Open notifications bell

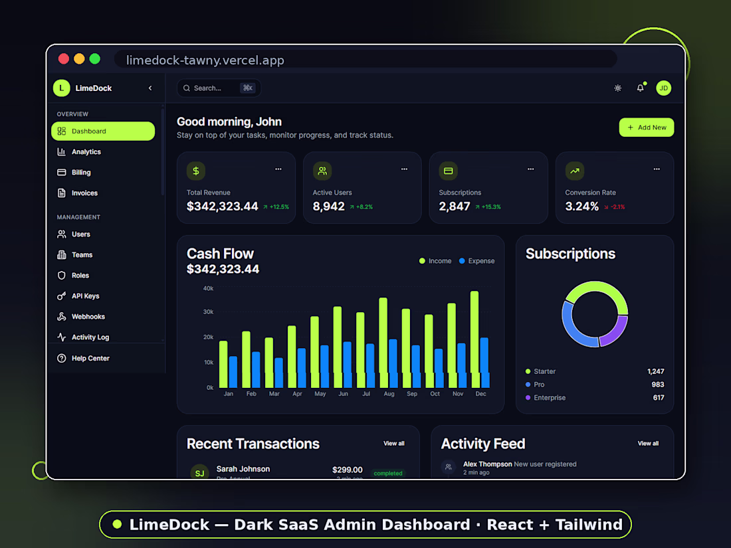(x=641, y=88)
